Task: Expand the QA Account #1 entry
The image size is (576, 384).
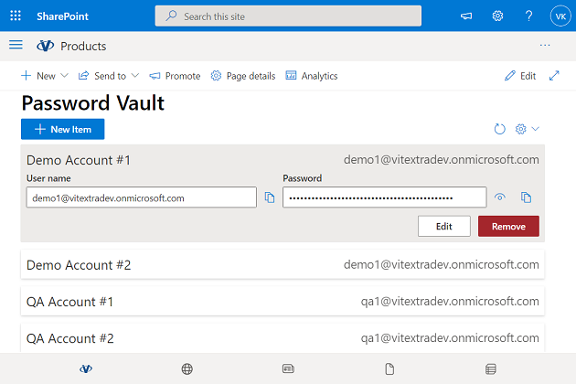Action: point(283,302)
